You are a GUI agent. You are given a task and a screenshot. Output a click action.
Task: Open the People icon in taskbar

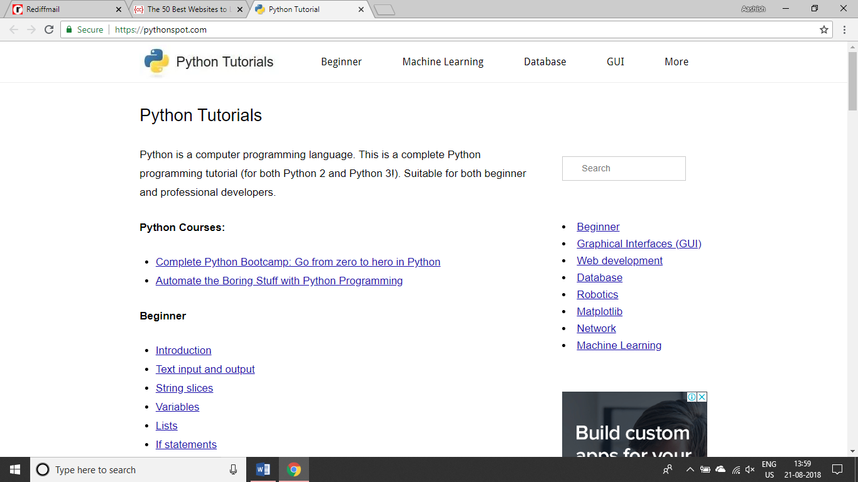click(x=668, y=469)
